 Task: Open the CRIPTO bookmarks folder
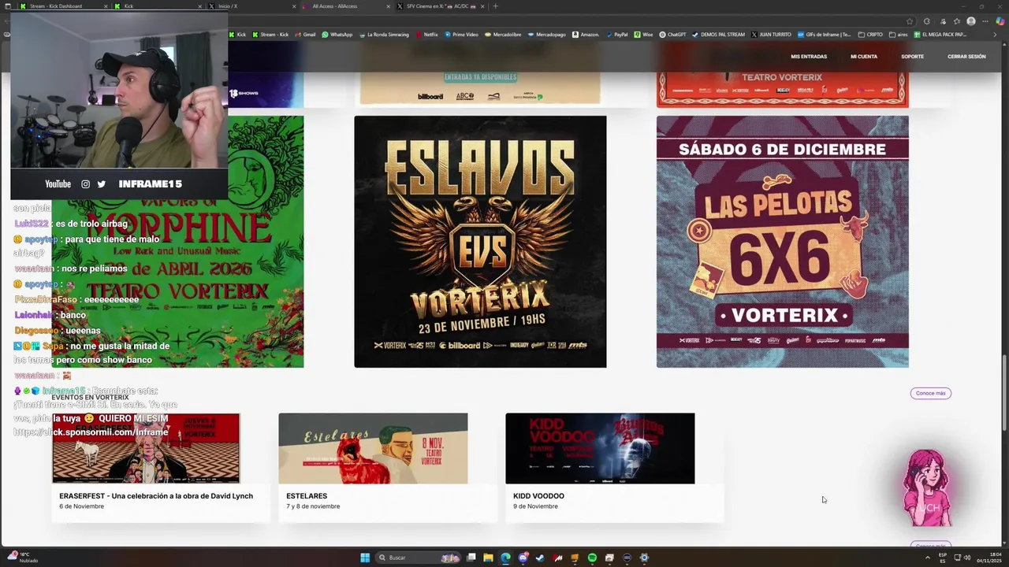870,35
